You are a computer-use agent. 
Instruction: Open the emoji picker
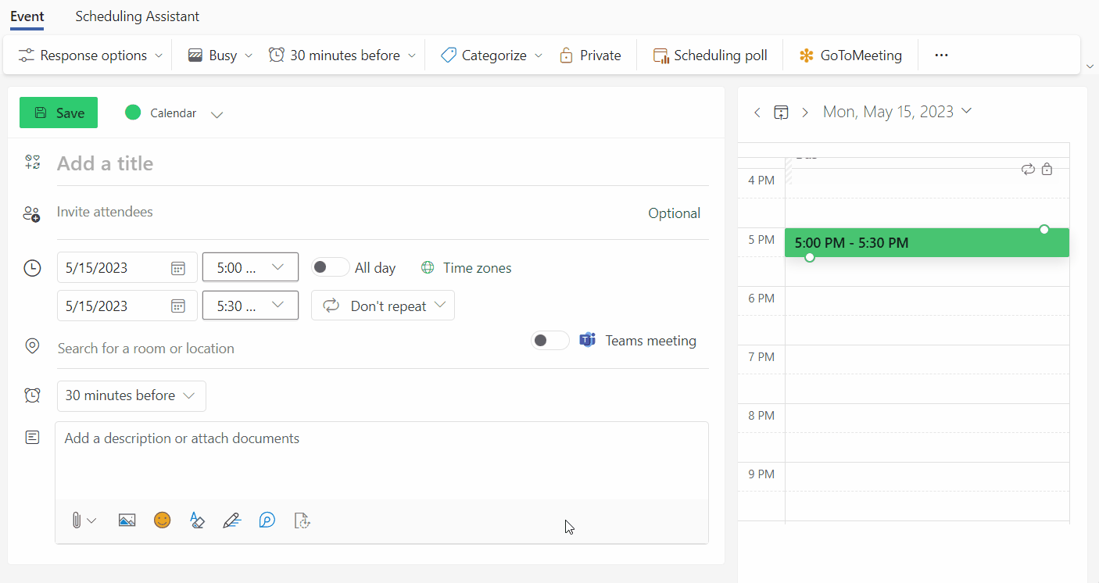162,520
